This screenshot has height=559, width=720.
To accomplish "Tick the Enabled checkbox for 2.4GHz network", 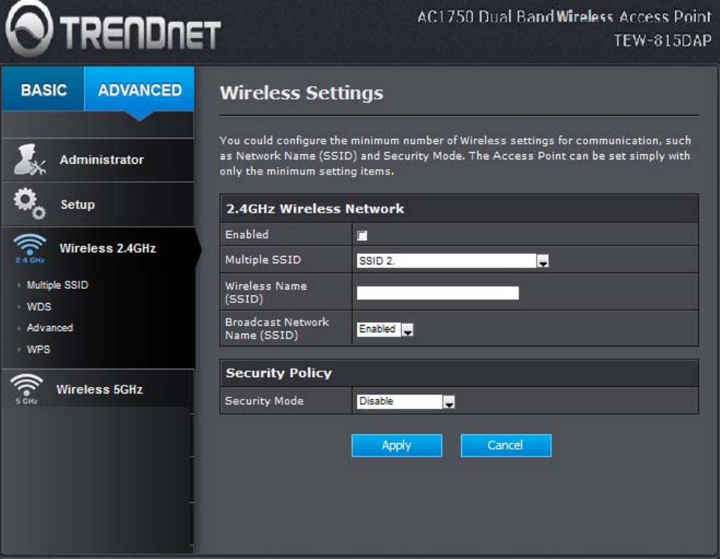I will 361,236.
